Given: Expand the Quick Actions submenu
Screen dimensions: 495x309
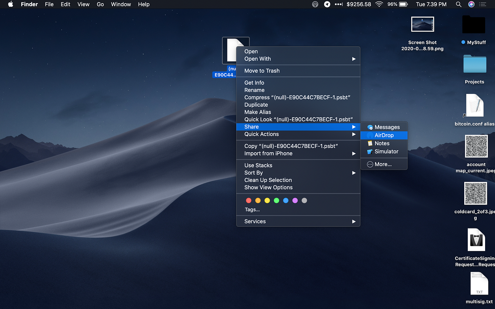Looking at the screenshot, I should click(298, 134).
